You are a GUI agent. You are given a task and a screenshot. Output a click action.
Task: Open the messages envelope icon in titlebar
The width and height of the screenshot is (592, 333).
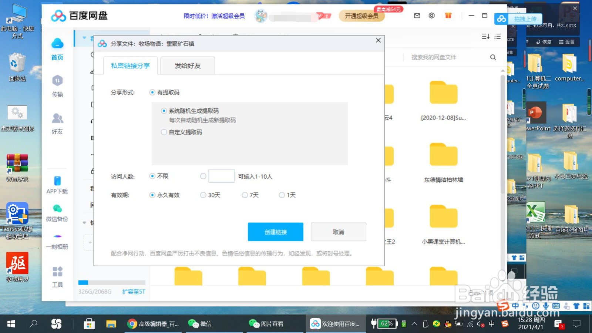point(417,16)
